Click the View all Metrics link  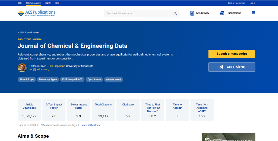point(91,125)
